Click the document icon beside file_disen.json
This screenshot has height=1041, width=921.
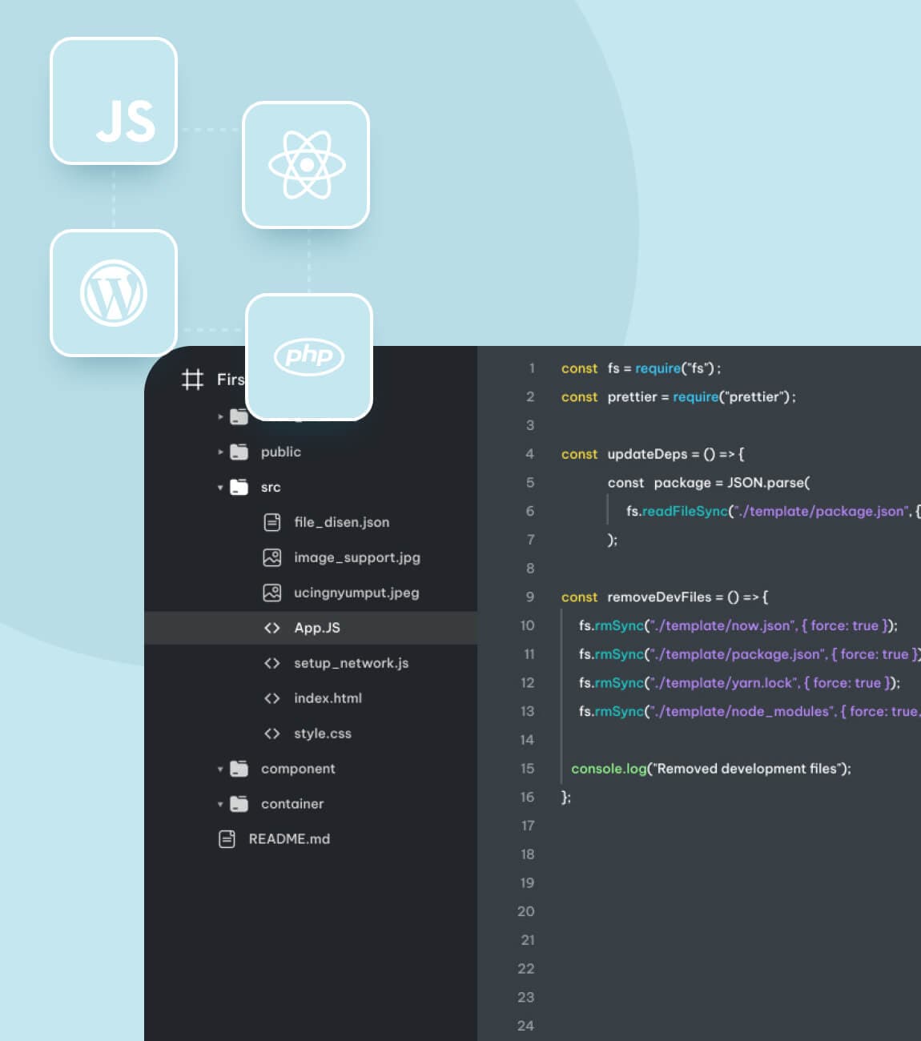[272, 522]
